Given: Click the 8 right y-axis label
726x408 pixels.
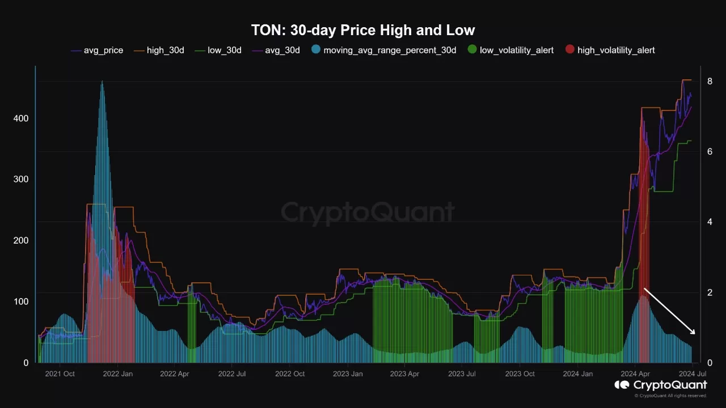Looking at the screenshot, I should (x=710, y=81).
